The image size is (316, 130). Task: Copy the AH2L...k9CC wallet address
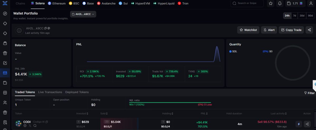pos(46,28)
